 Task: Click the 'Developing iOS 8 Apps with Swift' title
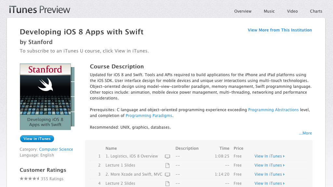(82, 32)
